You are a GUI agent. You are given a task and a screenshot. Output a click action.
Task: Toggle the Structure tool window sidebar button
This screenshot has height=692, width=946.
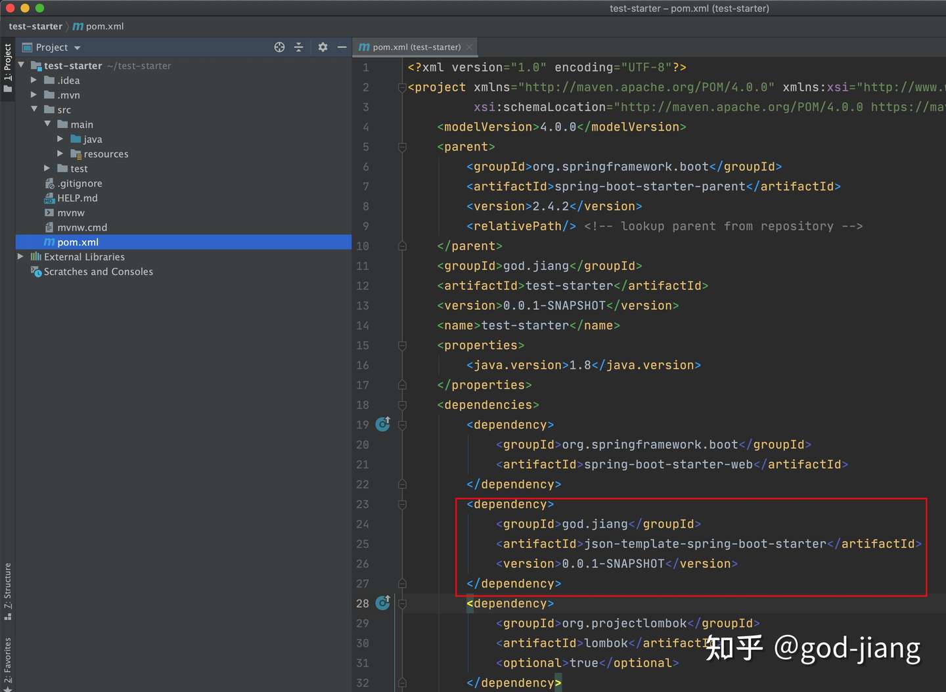coord(7,592)
